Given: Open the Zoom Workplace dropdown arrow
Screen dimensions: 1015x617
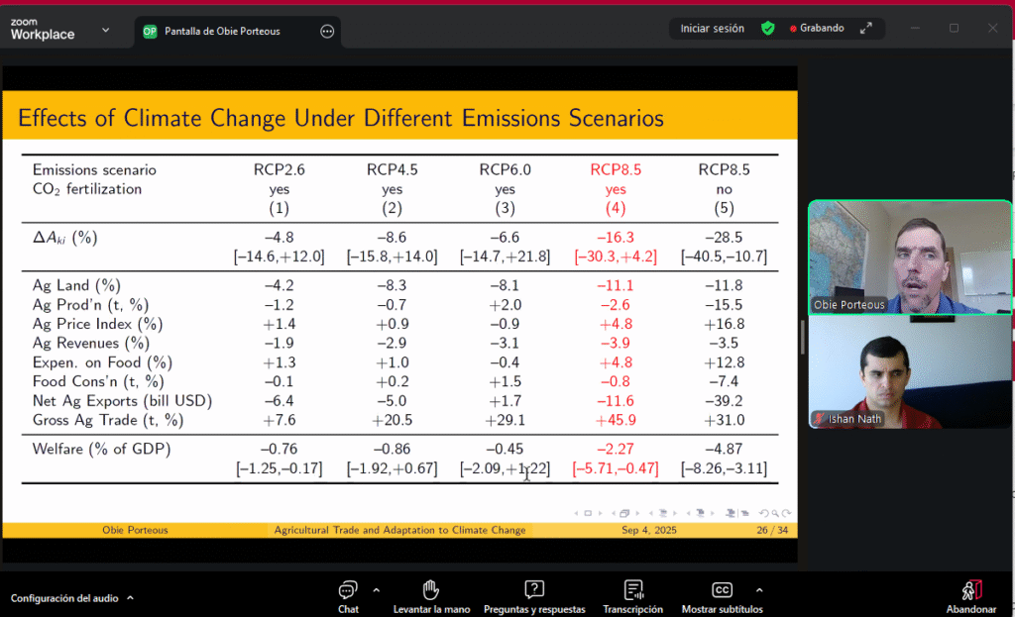Looking at the screenshot, I should 105,31.
